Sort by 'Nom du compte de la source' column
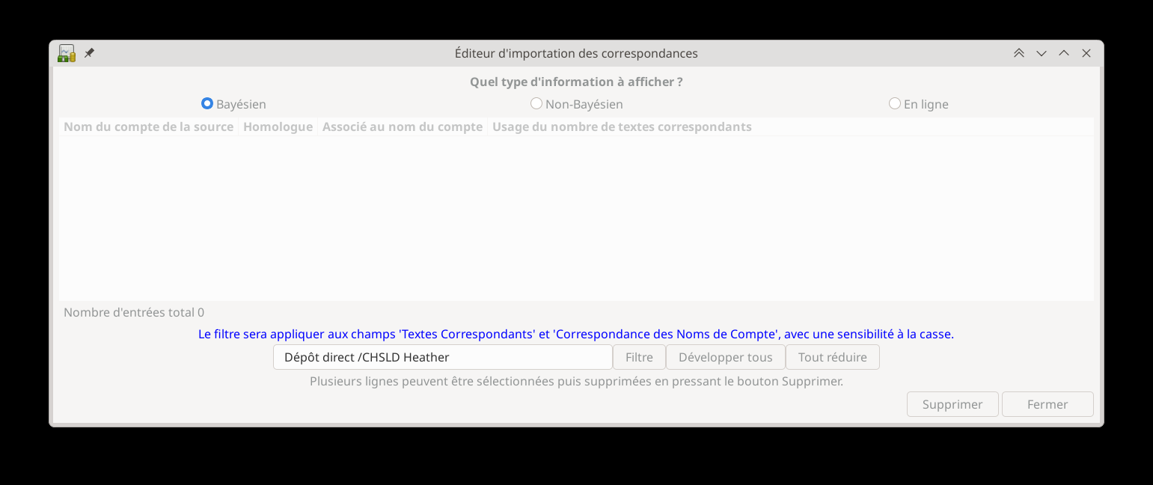The image size is (1153, 485). (x=148, y=127)
